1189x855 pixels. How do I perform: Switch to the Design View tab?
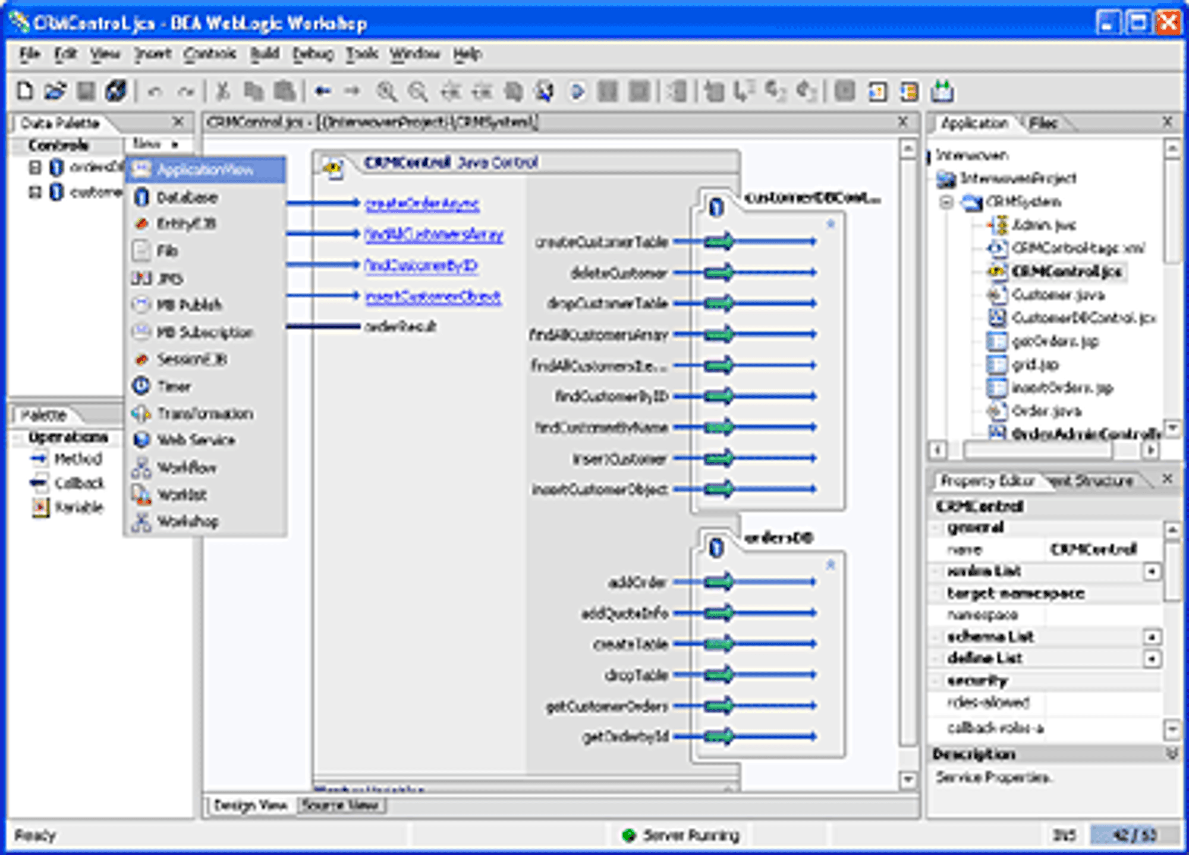click(250, 805)
